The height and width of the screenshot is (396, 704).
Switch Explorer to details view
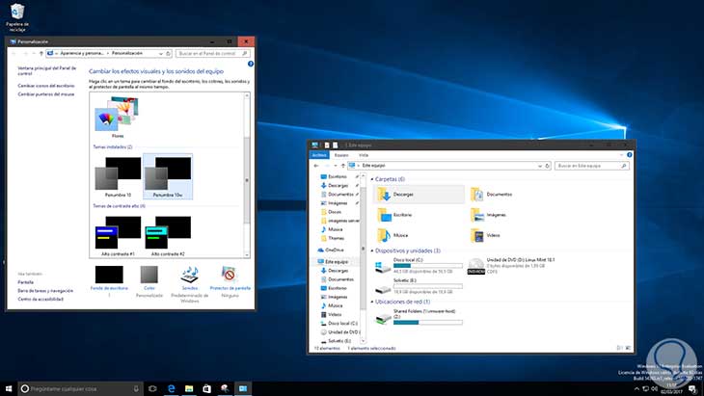pyautogui.click(x=619, y=348)
